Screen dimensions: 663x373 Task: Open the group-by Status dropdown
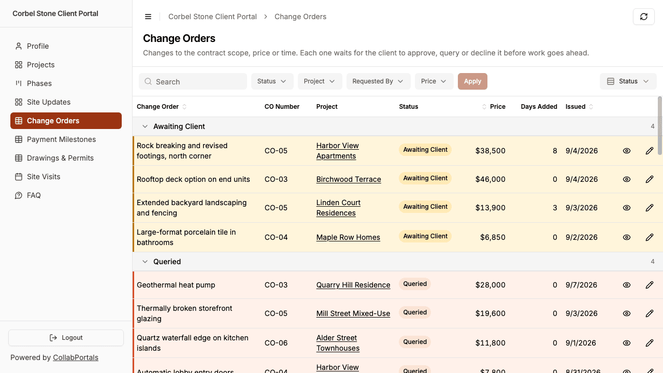pyautogui.click(x=628, y=81)
